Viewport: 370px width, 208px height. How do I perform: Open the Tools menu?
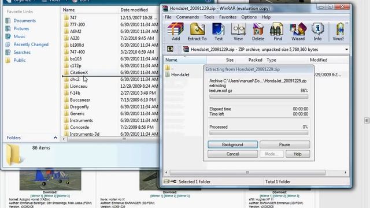(209, 17)
